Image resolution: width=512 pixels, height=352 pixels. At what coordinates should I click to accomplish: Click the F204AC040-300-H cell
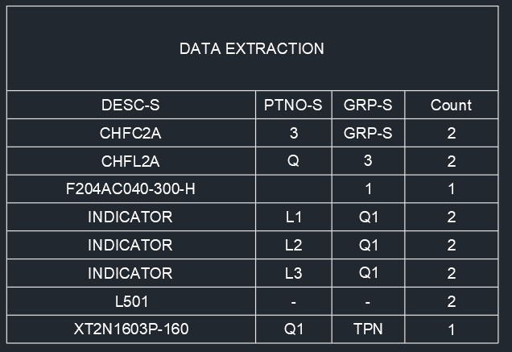131,189
